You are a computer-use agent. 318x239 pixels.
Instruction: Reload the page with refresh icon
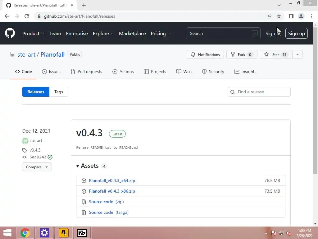[27, 16]
